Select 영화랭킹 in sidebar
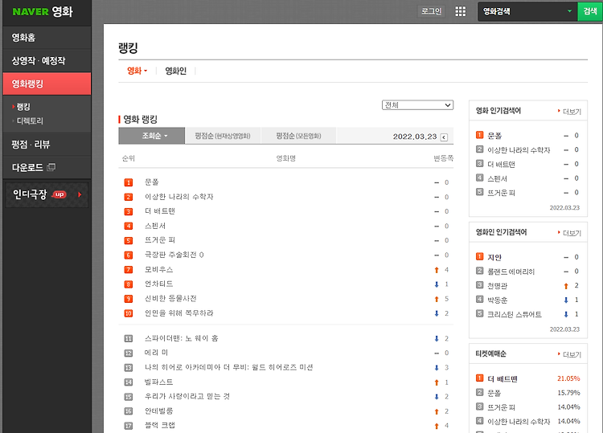This screenshot has height=433, width=603. (47, 84)
